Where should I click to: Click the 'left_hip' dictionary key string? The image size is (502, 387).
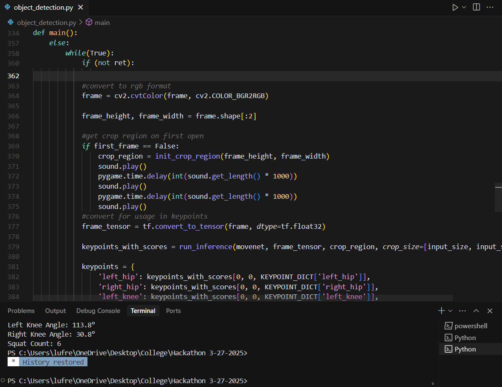tap(118, 277)
